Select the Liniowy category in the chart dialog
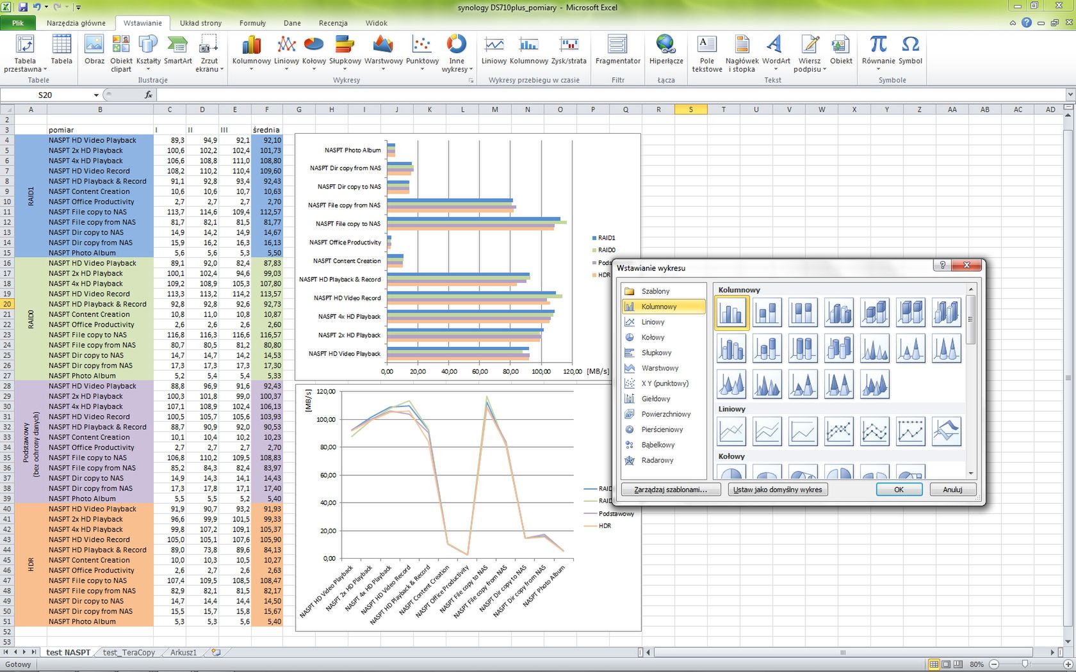Screen dimensions: 1076x672 (x=664, y=322)
